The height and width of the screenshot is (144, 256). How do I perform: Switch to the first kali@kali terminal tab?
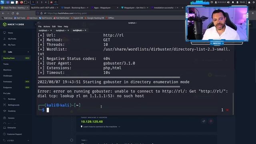tap(45, 30)
